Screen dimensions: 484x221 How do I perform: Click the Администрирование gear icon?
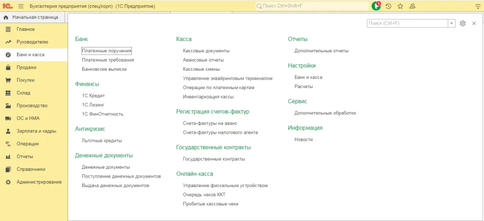(9, 182)
